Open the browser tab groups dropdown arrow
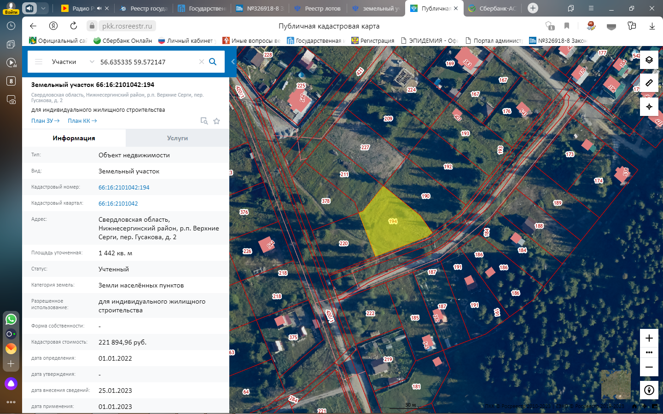The height and width of the screenshot is (414, 663). pos(43,8)
